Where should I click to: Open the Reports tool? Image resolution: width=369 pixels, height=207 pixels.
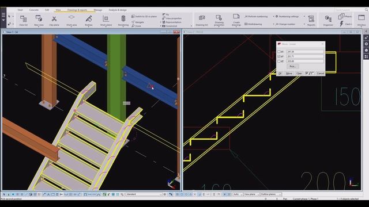[x=311, y=20]
